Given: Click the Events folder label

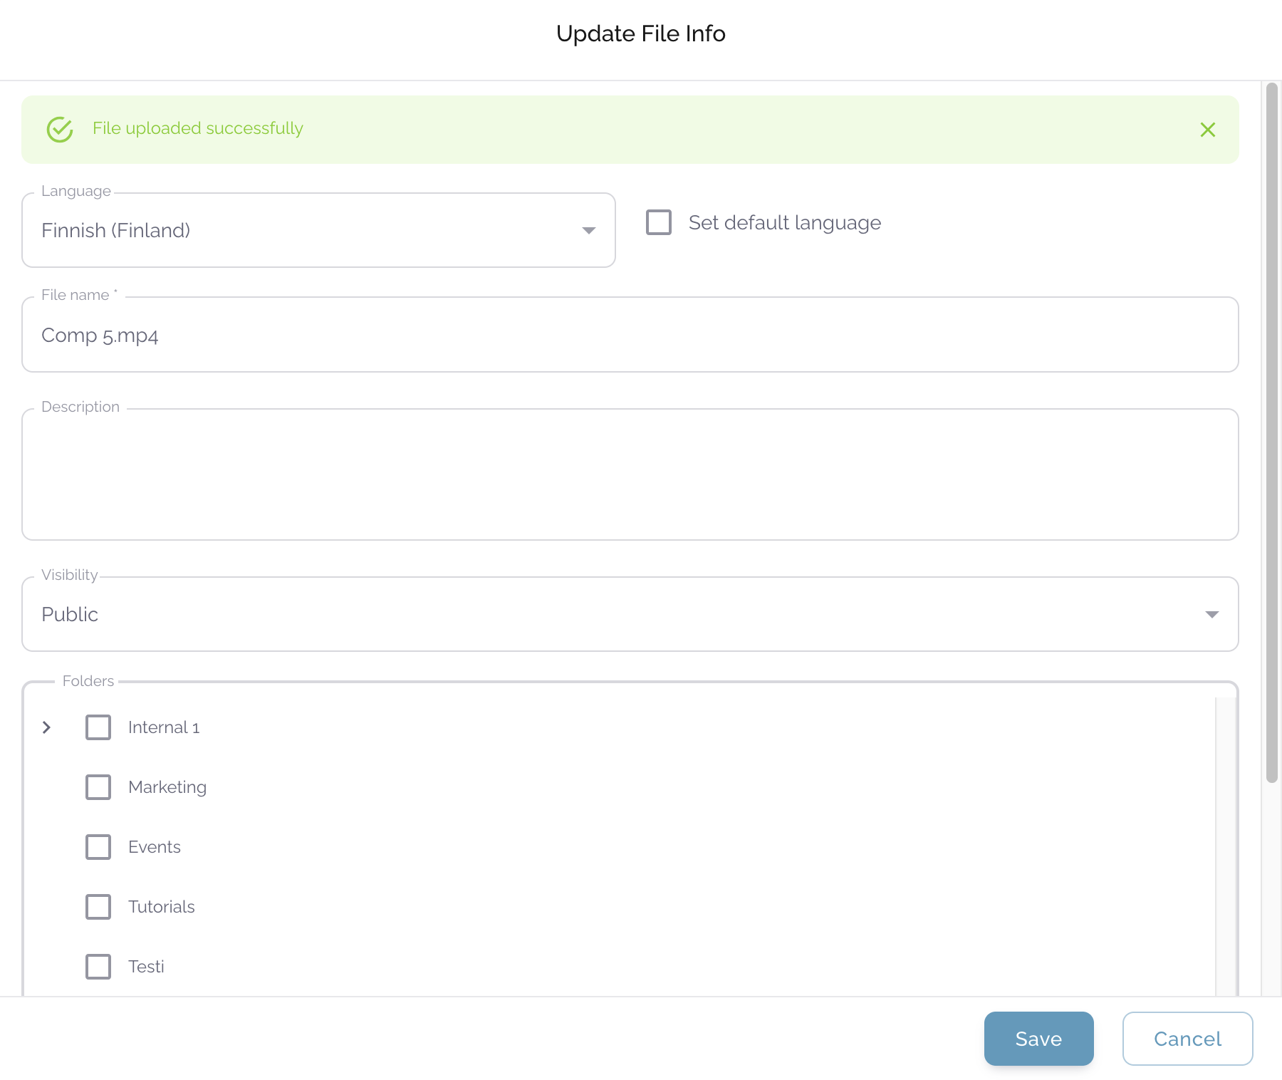Looking at the screenshot, I should point(155,847).
